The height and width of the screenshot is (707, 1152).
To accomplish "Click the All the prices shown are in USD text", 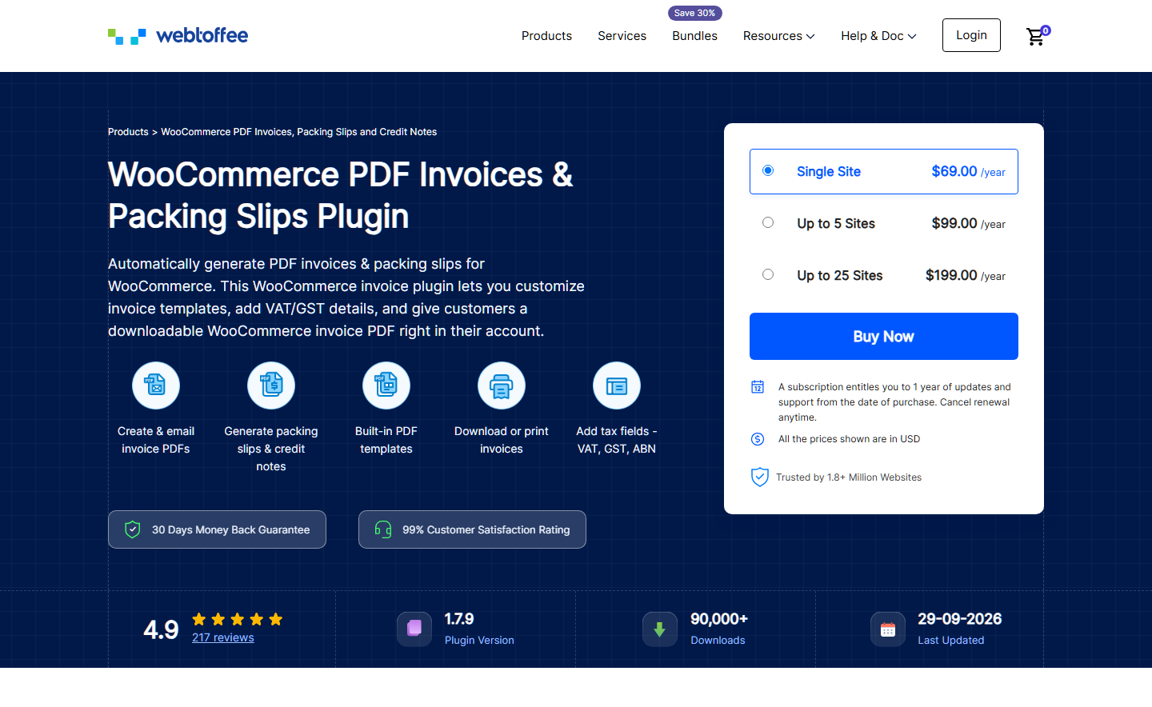I will [849, 439].
